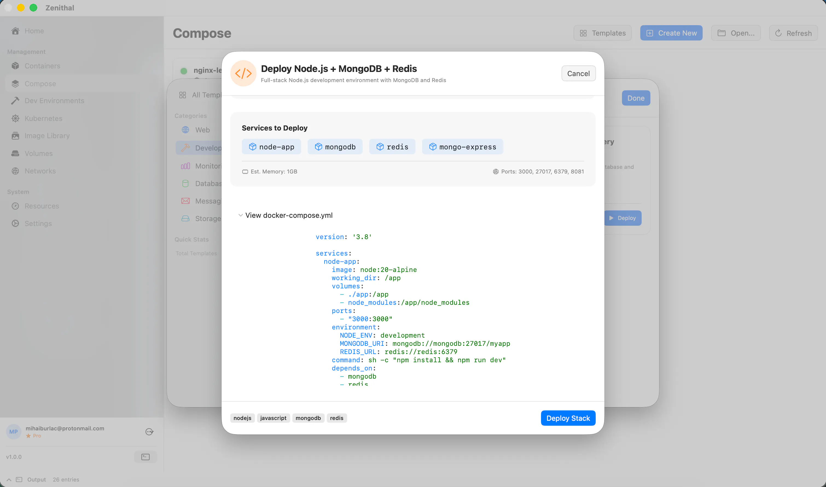This screenshot has width=826, height=487.
Task: Click the command: sh -c line
Action: click(418, 360)
